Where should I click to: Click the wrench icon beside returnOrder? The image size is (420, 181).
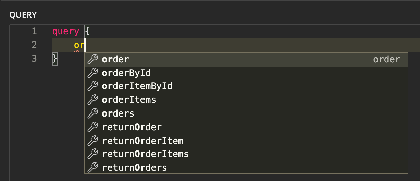point(93,127)
